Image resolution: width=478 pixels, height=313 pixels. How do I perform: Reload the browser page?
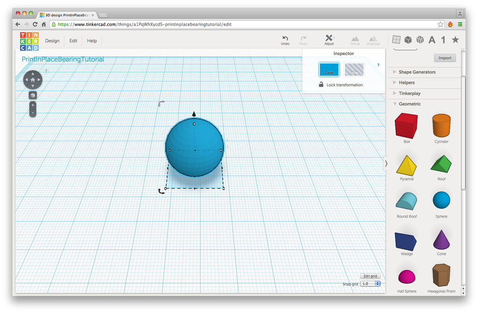tap(35, 24)
